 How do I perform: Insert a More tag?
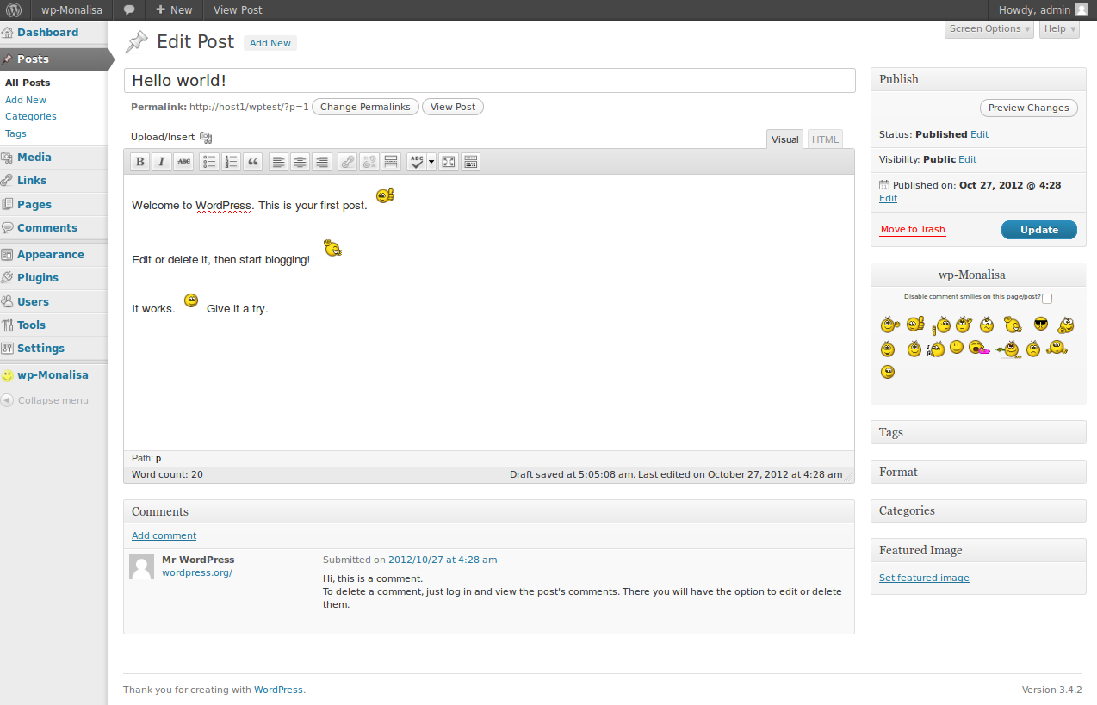(391, 162)
